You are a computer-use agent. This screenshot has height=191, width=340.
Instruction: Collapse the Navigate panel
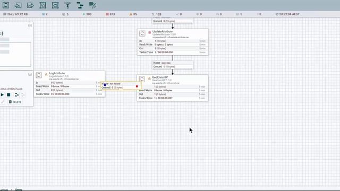[30, 25]
